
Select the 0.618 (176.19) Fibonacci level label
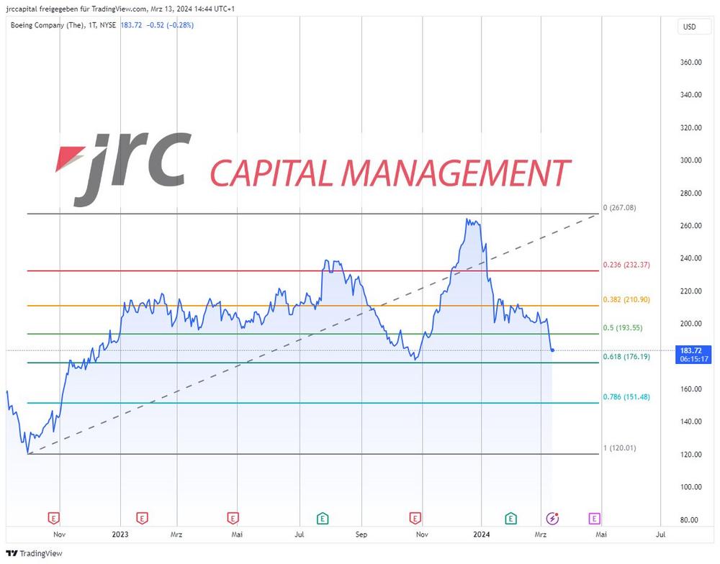click(x=626, y=357)
